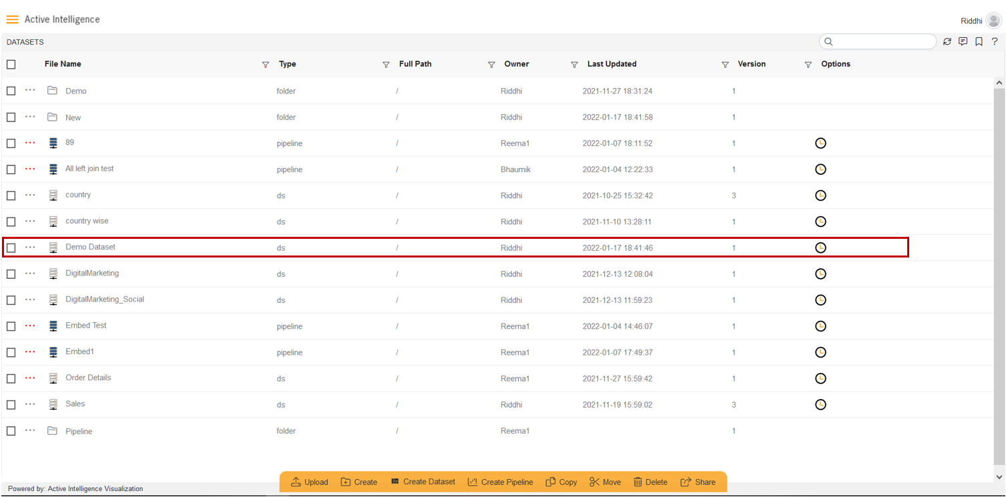Click the DATASETS breadcrumb label

pyautogui.click(x=25, y=42)
